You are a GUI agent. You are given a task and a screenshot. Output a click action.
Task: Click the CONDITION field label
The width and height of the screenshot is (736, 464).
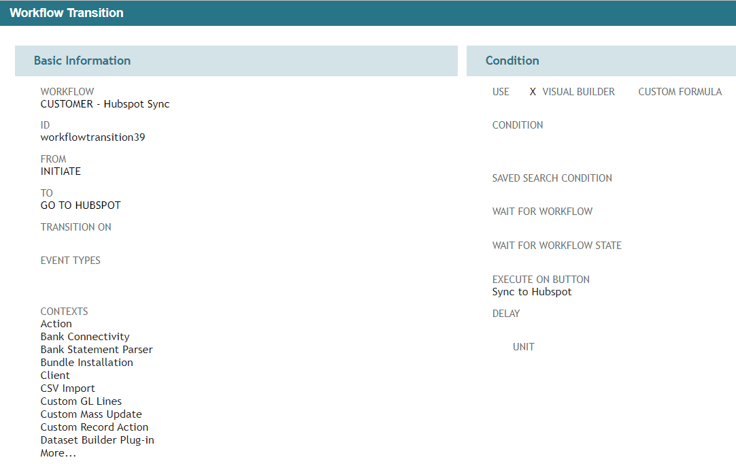tap(518, 125)
